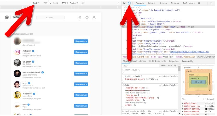Click the 1024 viewport height field

[x=56, y=3]
